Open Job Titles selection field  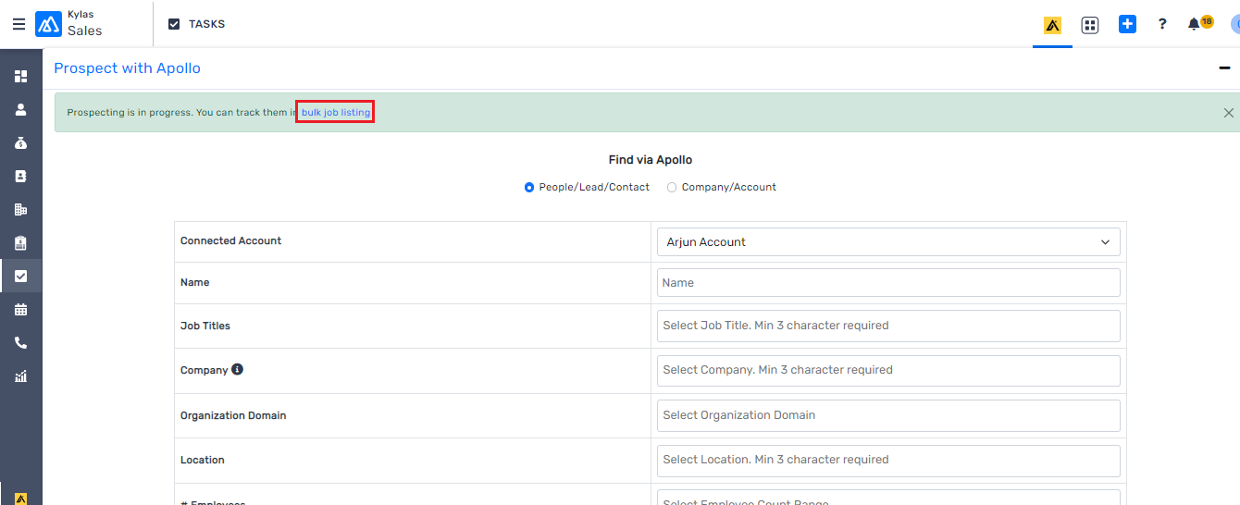click(x=888, y=326)
